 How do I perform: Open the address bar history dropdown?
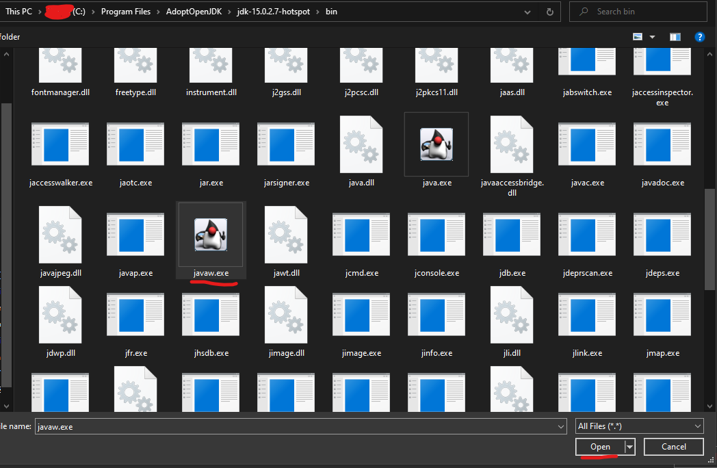[527, 12]
